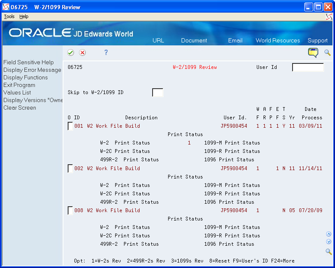Open the Support link
This screenshot has height=268, width=335.
pos(317,40)
